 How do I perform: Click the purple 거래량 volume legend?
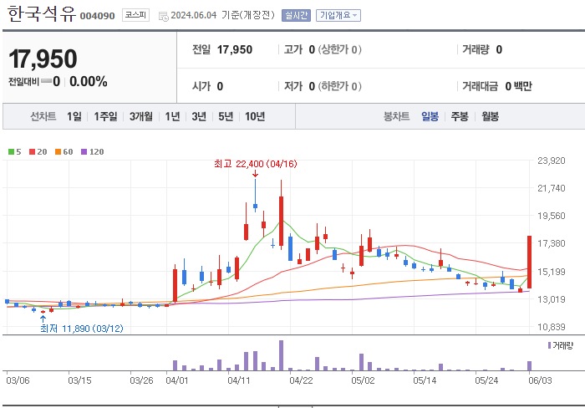point(561,345)
